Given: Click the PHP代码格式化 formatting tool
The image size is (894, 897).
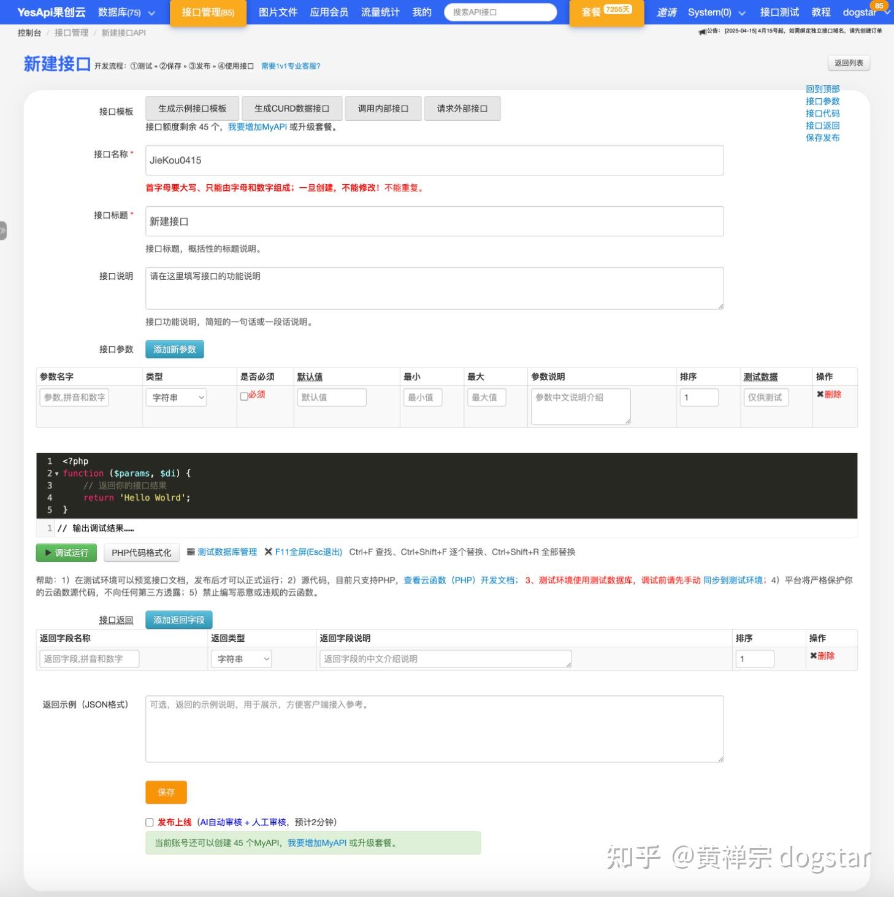Looking at the screenshot, I should coord(142,553).
